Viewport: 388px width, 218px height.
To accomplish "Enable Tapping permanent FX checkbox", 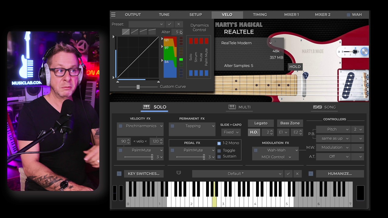I will [x=172, y=126].
